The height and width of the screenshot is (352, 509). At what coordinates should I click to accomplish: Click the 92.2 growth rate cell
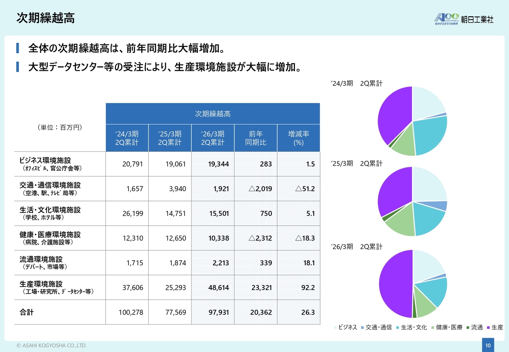click(308, 288)
